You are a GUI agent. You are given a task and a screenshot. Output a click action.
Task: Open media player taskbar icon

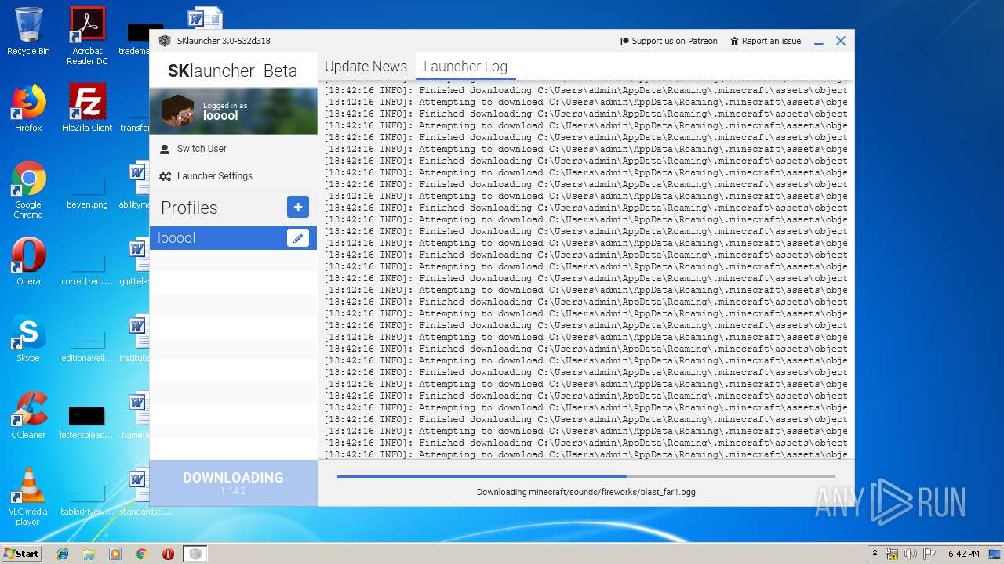[x=115, y=554]
